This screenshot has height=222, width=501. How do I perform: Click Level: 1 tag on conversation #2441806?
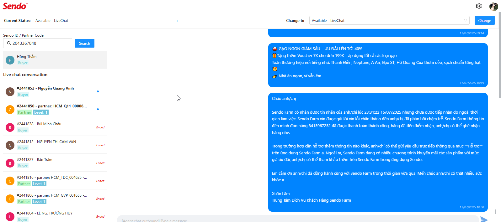[39, 202]
